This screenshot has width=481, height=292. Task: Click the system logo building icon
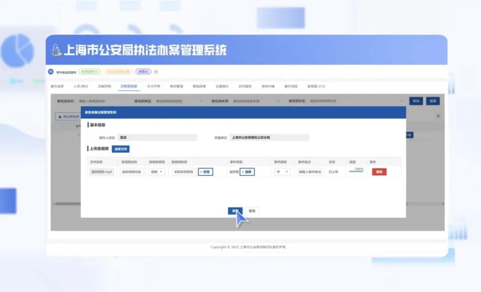click(56, 50)
